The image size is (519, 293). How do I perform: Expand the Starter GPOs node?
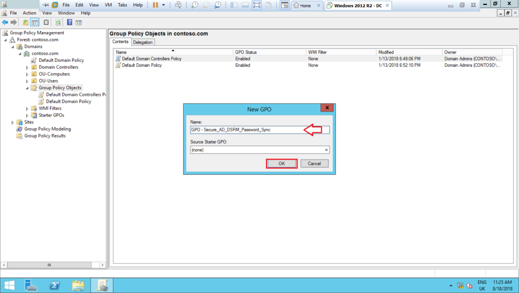[x=27, y=116]
